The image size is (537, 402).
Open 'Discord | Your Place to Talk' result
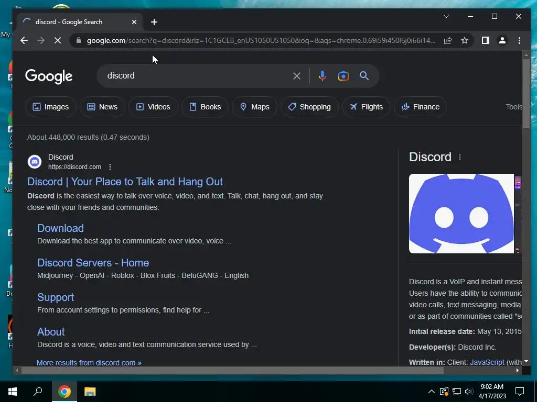pos(125,182)
